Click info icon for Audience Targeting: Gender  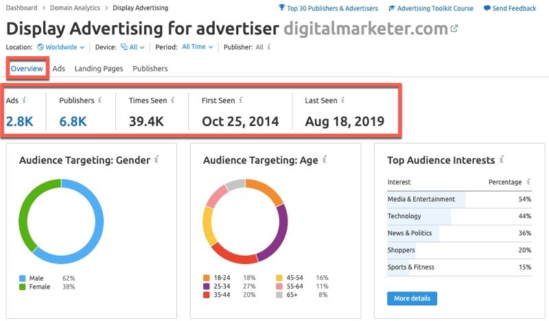(x=156, y=160)
